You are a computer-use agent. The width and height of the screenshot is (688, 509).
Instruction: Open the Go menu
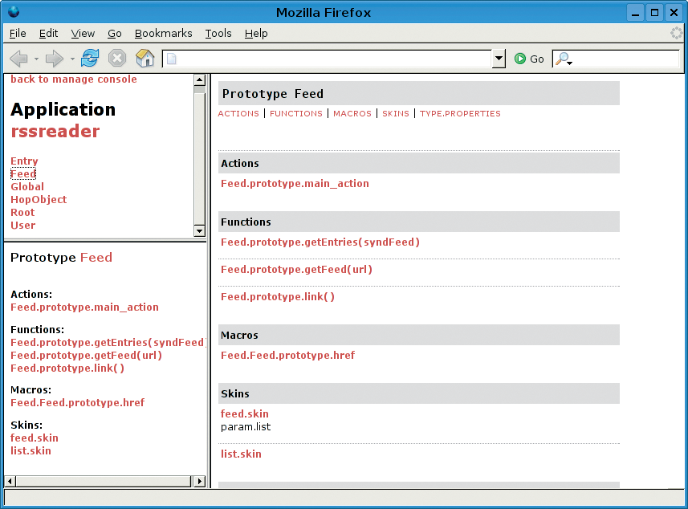click(115, 34)
